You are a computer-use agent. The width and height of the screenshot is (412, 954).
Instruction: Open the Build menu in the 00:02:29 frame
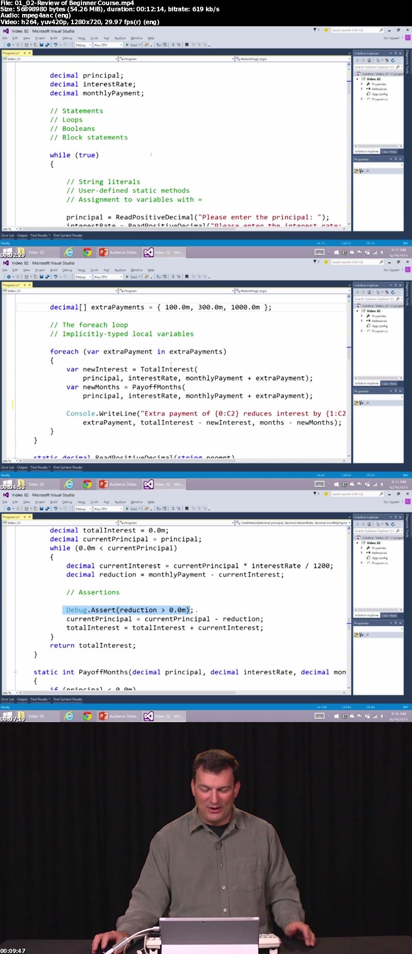coord(54,38)
